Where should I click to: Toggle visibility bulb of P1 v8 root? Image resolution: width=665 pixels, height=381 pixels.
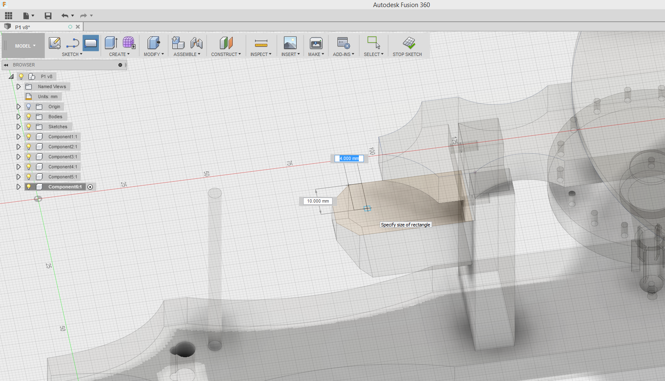(21, 76)
